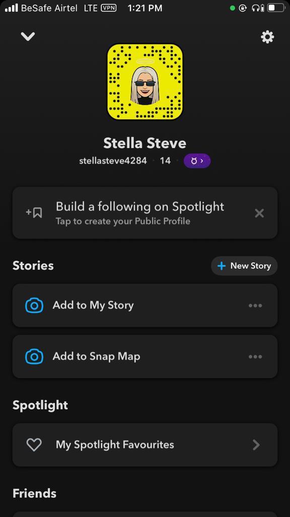Viewport: 290px width, 517px height.
Task: Tap the display name Stella Steve
Action: 145,143
